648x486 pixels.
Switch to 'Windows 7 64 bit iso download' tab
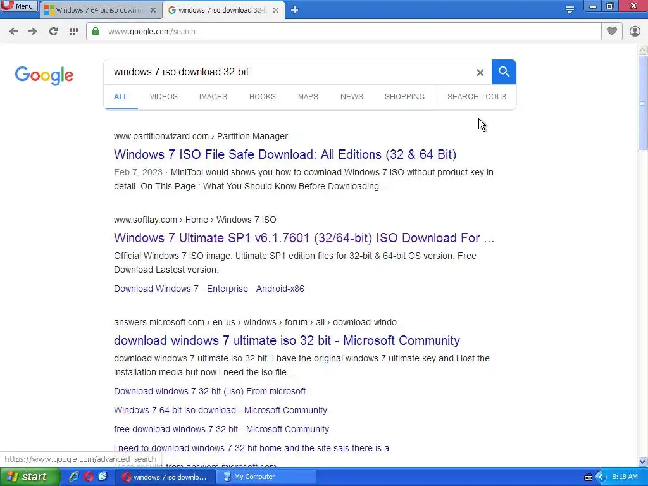click(x=99, y=10)
